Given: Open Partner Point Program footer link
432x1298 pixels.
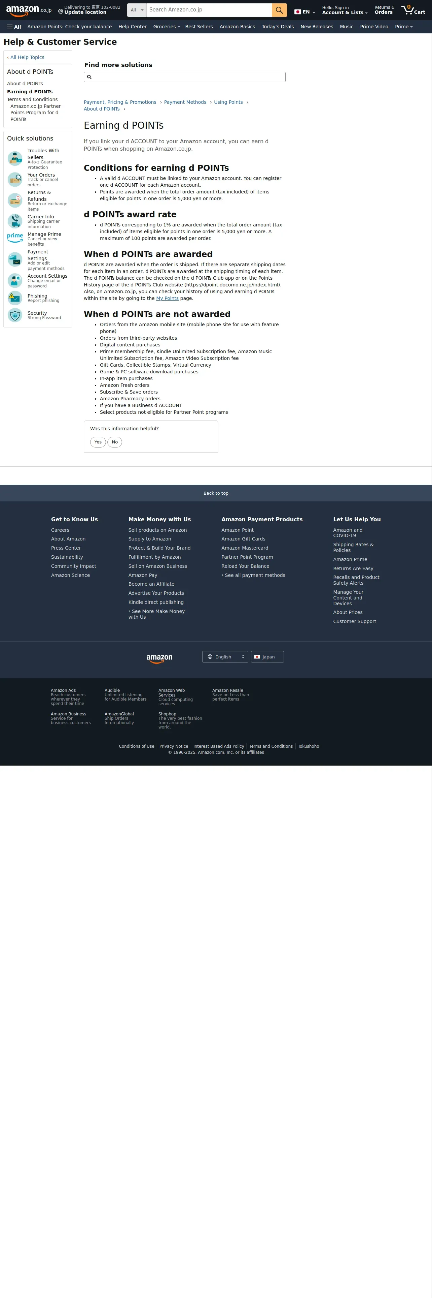Looking at the screenshot, I should (x=247, y=557).
